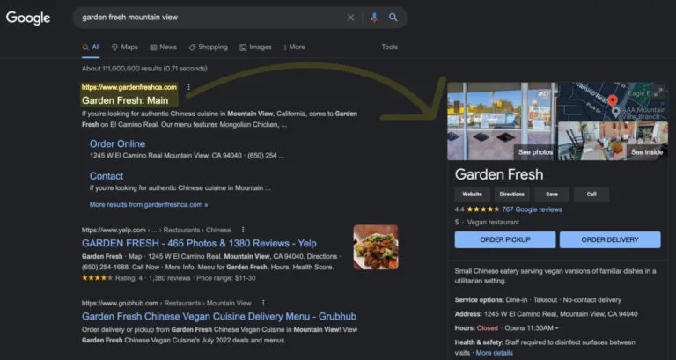Screen dimensions: 676x360
Task: Open search Tools
Action: coord(389,47)
